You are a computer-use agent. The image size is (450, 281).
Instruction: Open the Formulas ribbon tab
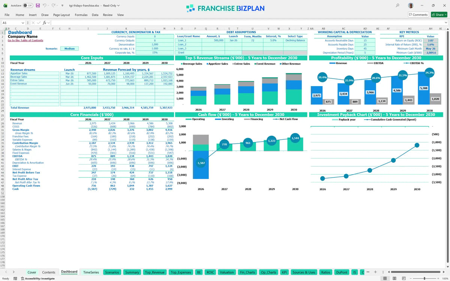coord(81,15)
